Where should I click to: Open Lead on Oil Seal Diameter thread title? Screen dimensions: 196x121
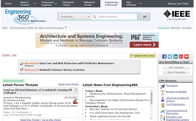38,91
